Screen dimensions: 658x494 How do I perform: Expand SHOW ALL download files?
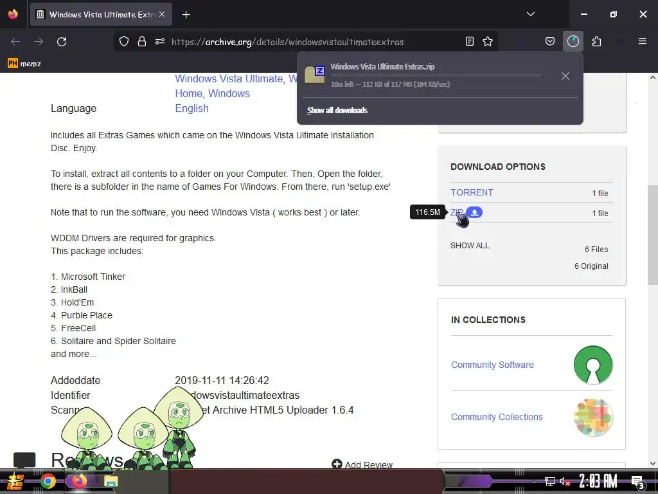(x=470, y=245)
